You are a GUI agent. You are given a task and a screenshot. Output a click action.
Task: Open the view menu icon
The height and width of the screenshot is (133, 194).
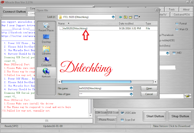click(x=136, y=17)
